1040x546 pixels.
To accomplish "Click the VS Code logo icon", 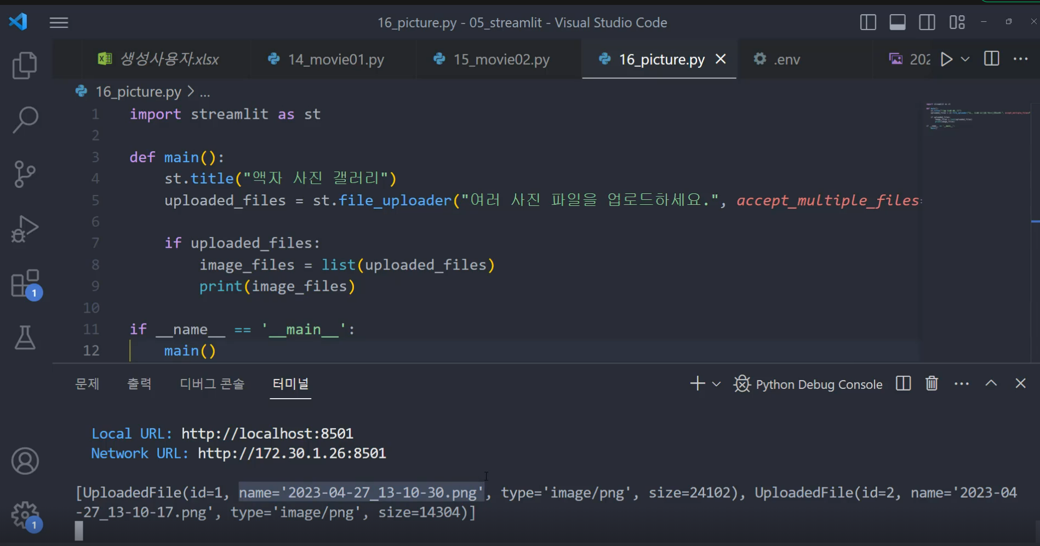I will click(18, 22).
